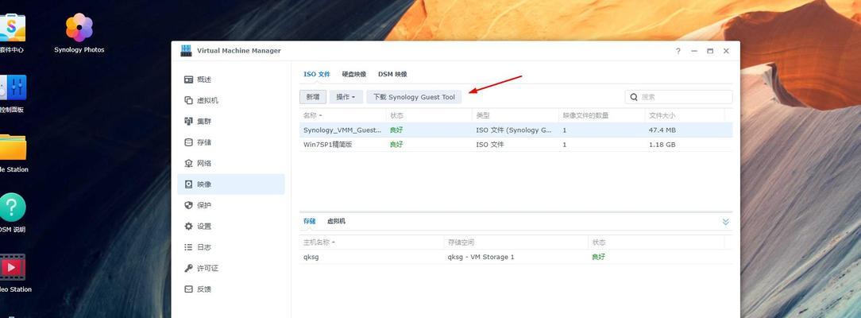Click the 概述 overview sidebar icon
Screen dimensions: 861x318
tap(188, 79)
